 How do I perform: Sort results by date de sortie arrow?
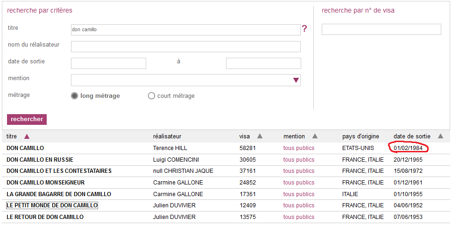point(440,136)
